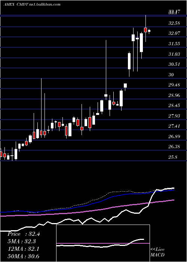Click the 27.41 price axis label

[x=174, y=126]
